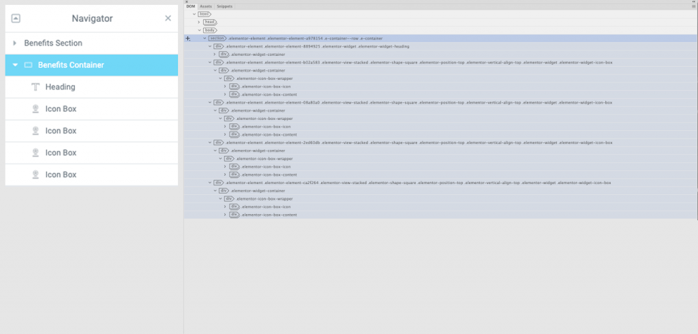This screenshot has width=698, height=334.
Task: Collapse the Benefits Container item
Action: pos(15,65)
